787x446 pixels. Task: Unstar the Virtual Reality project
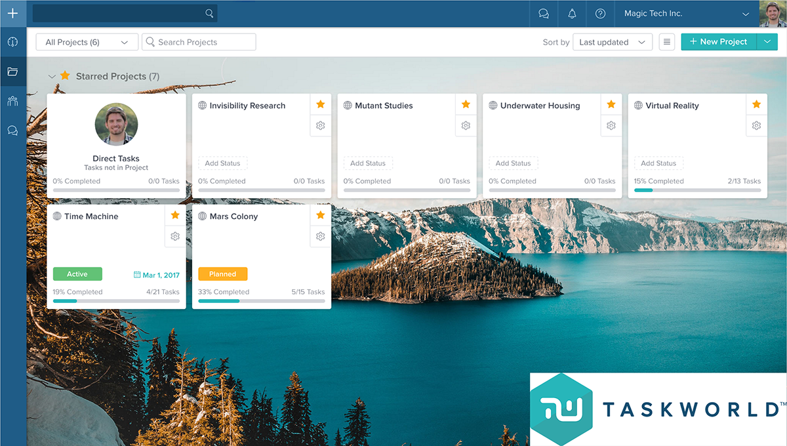click(x=756, y=104)
